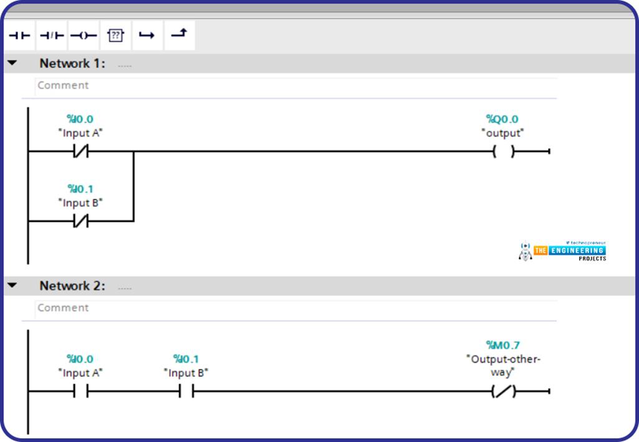Select the %Q0.0 output coil
This screenshot has height=442, width=639.
(503, 151)
